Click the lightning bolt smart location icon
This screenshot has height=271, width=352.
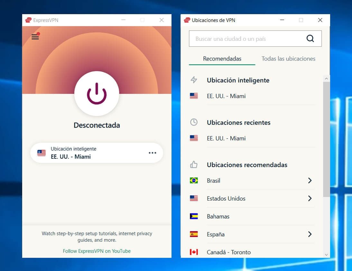point(194,80)
